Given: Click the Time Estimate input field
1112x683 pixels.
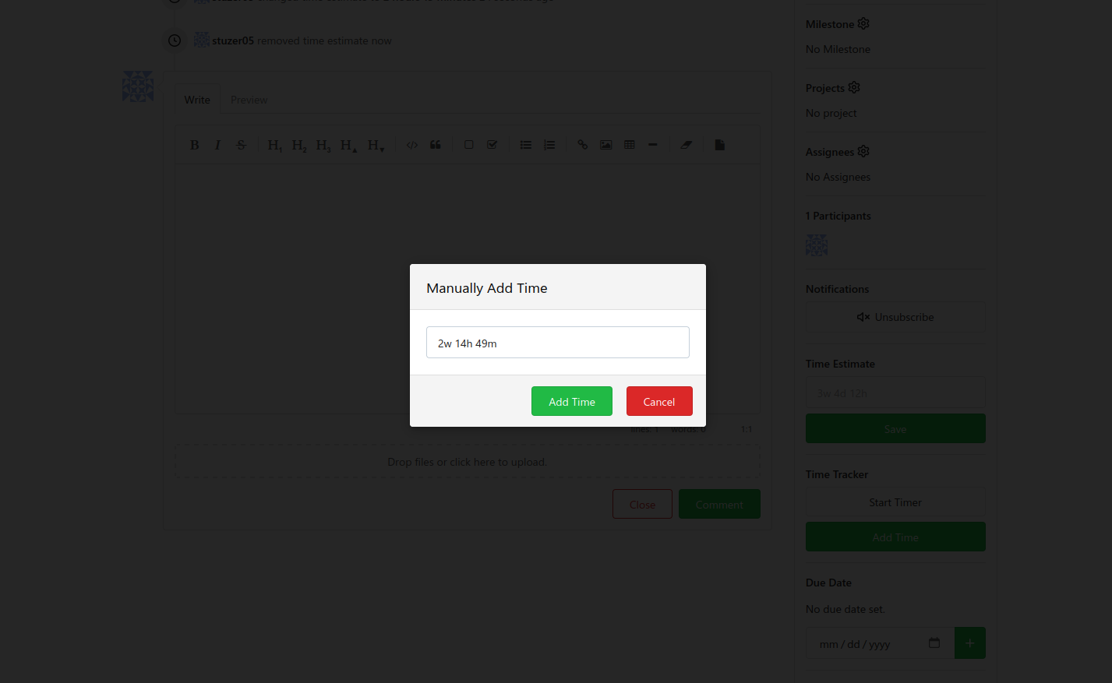Looking at the screenshot, I should [x=895, y=393].
